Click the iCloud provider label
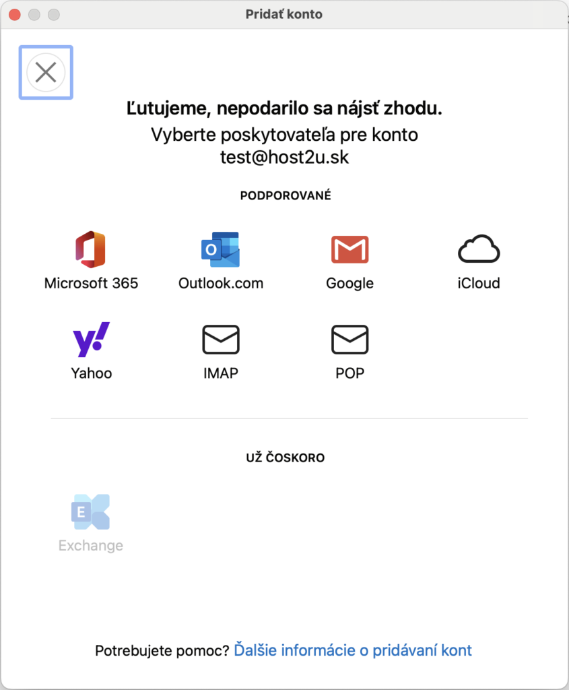Viewport: 569px width, 690px height. 479,283
